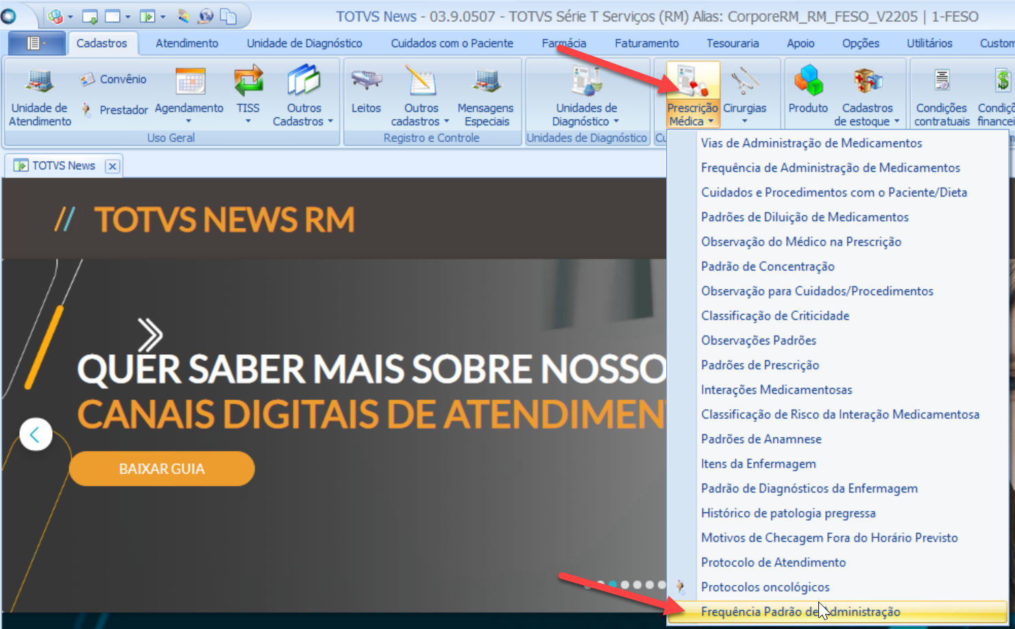Open the Outros Cadastros windows icon
Viewport: 1015px width, 629px height.
[x=304, y=81]
